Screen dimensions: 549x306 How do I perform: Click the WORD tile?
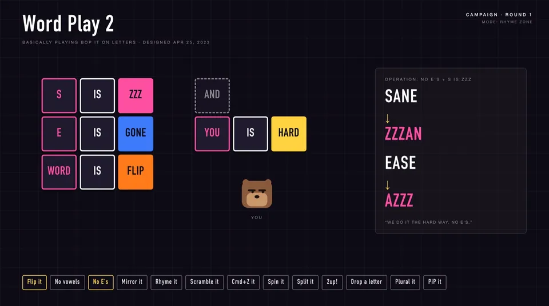59,172
